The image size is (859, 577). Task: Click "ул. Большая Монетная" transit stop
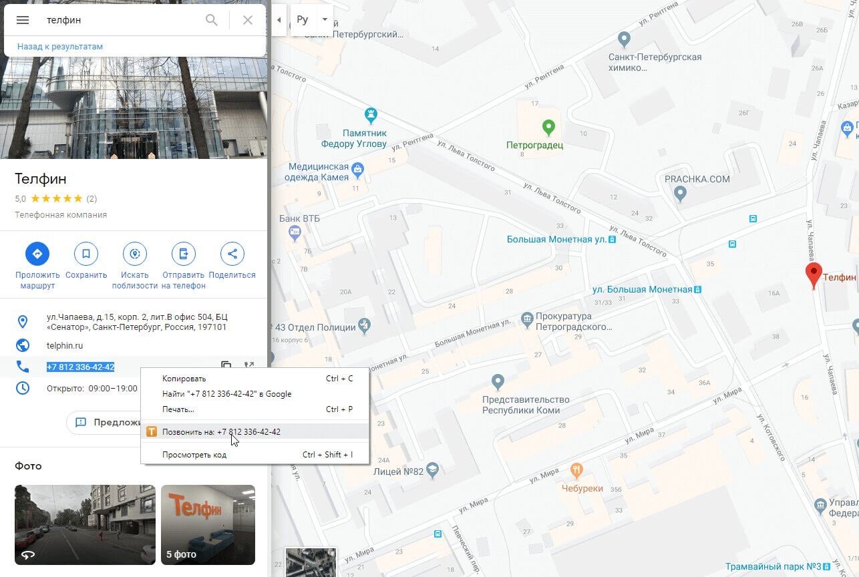pos(697,290)
